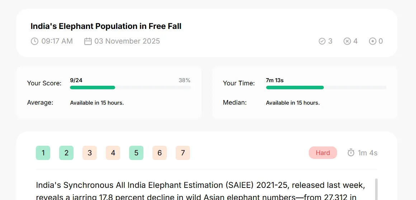Click the Hard difficulty badge
The image size is (416, 200).
click(x=323, y=153)
